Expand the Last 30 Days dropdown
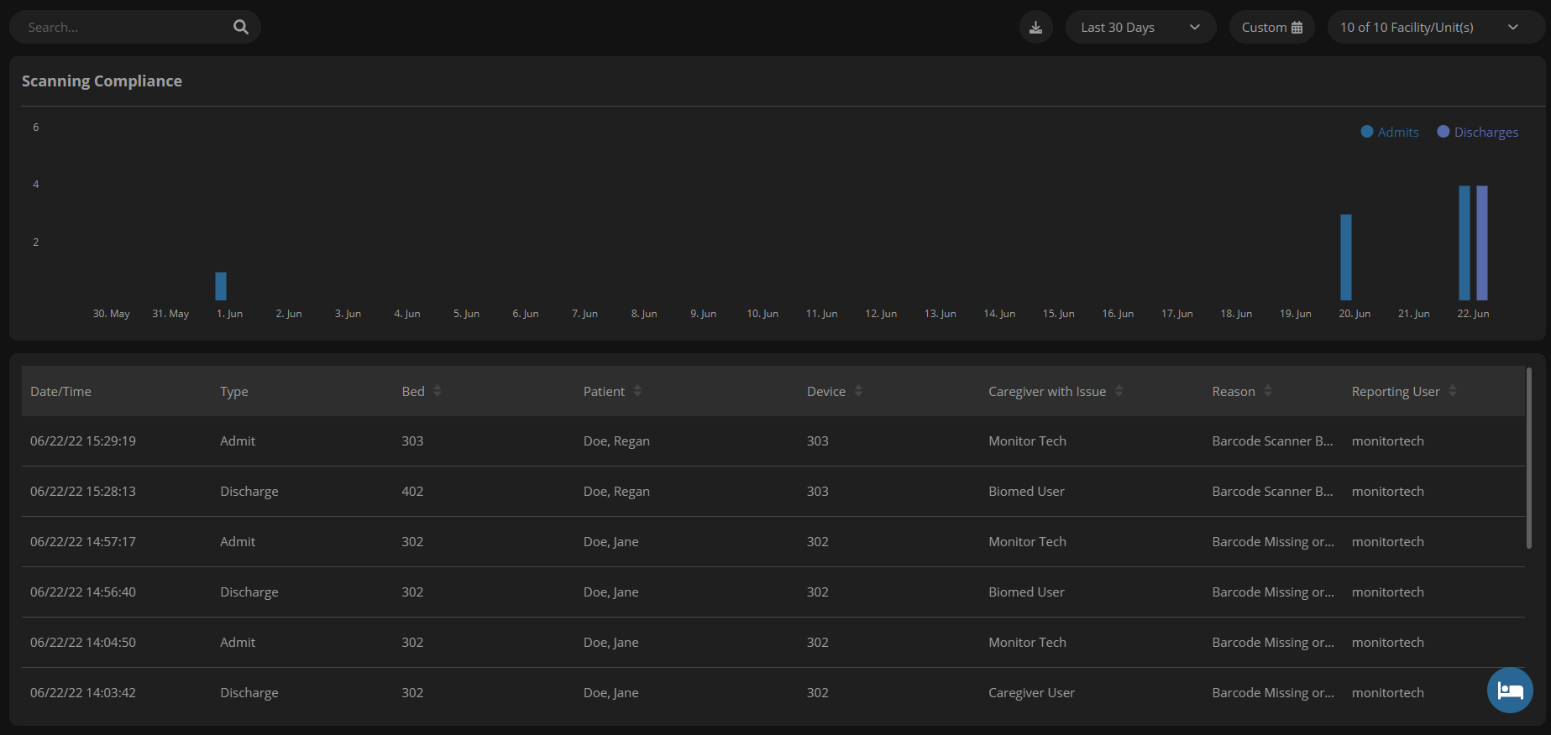The image size is (1551, 735). click(x=1140, y=28)
